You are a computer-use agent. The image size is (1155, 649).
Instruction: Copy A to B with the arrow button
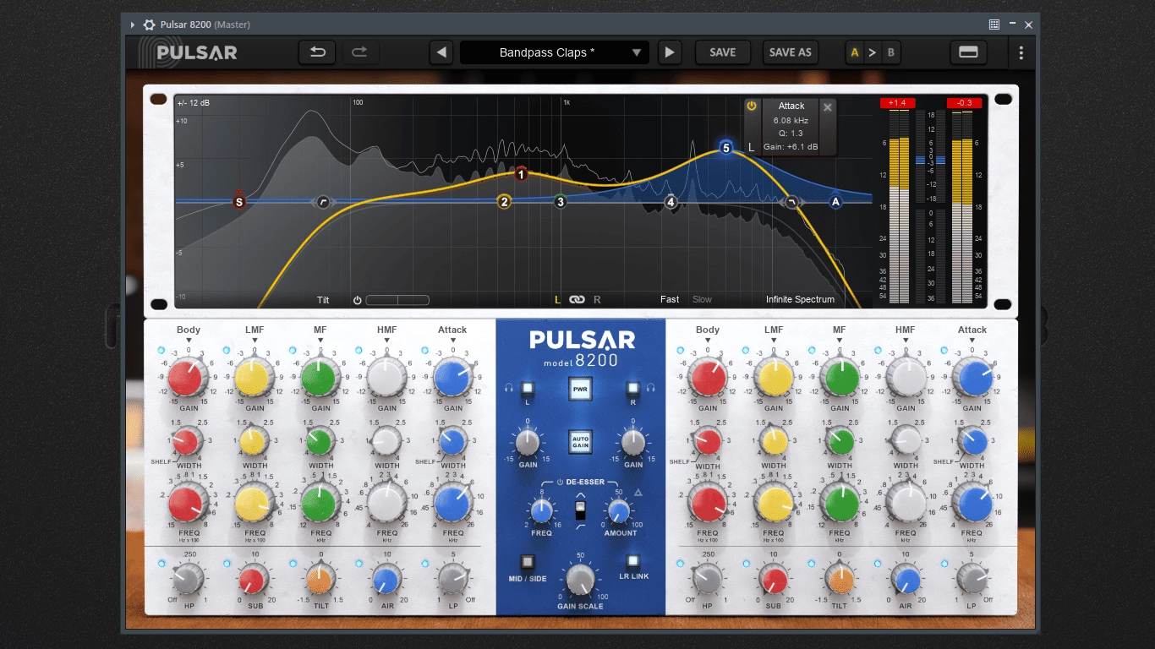pyautogui.click(x=873, y=52)
